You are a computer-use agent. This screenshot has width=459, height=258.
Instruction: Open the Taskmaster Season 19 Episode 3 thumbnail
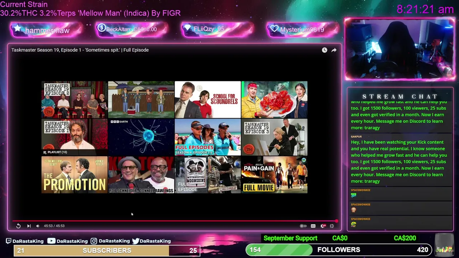click(274, 137)
